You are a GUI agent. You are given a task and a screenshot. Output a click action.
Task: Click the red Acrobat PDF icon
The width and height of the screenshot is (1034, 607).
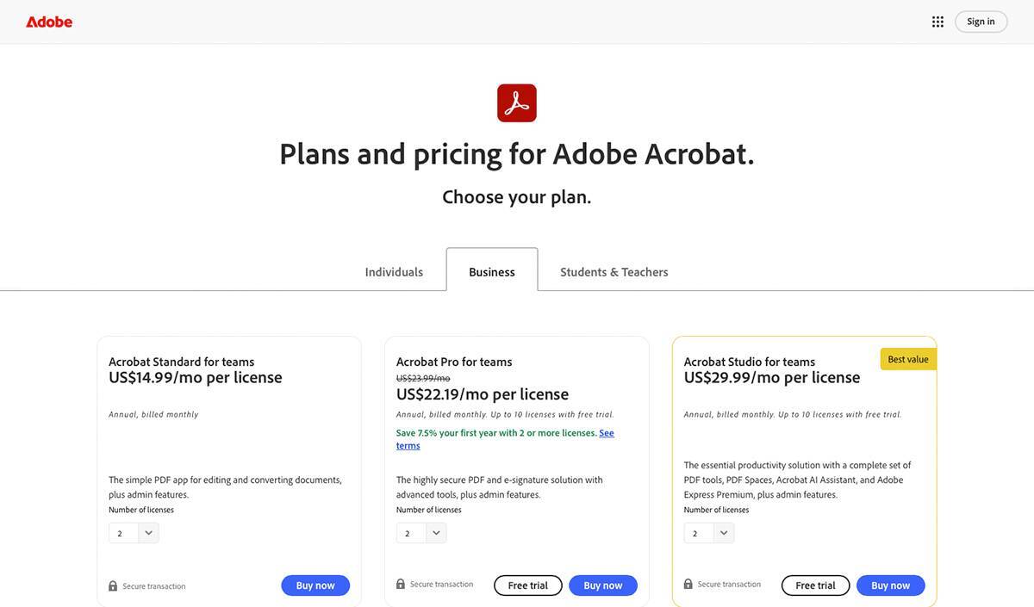tap(517, 103)
